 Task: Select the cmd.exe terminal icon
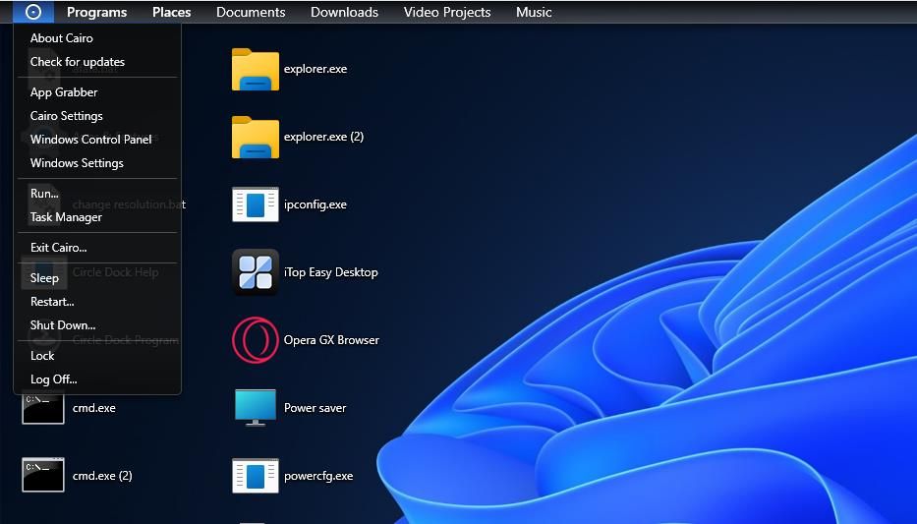[42, 408]
